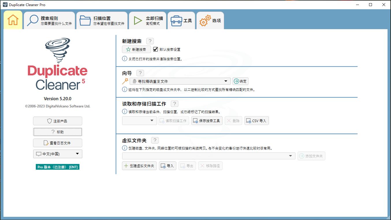Click the help question mark beside 向导
This screenshot has height=220, width=391.
pos(140,73)
